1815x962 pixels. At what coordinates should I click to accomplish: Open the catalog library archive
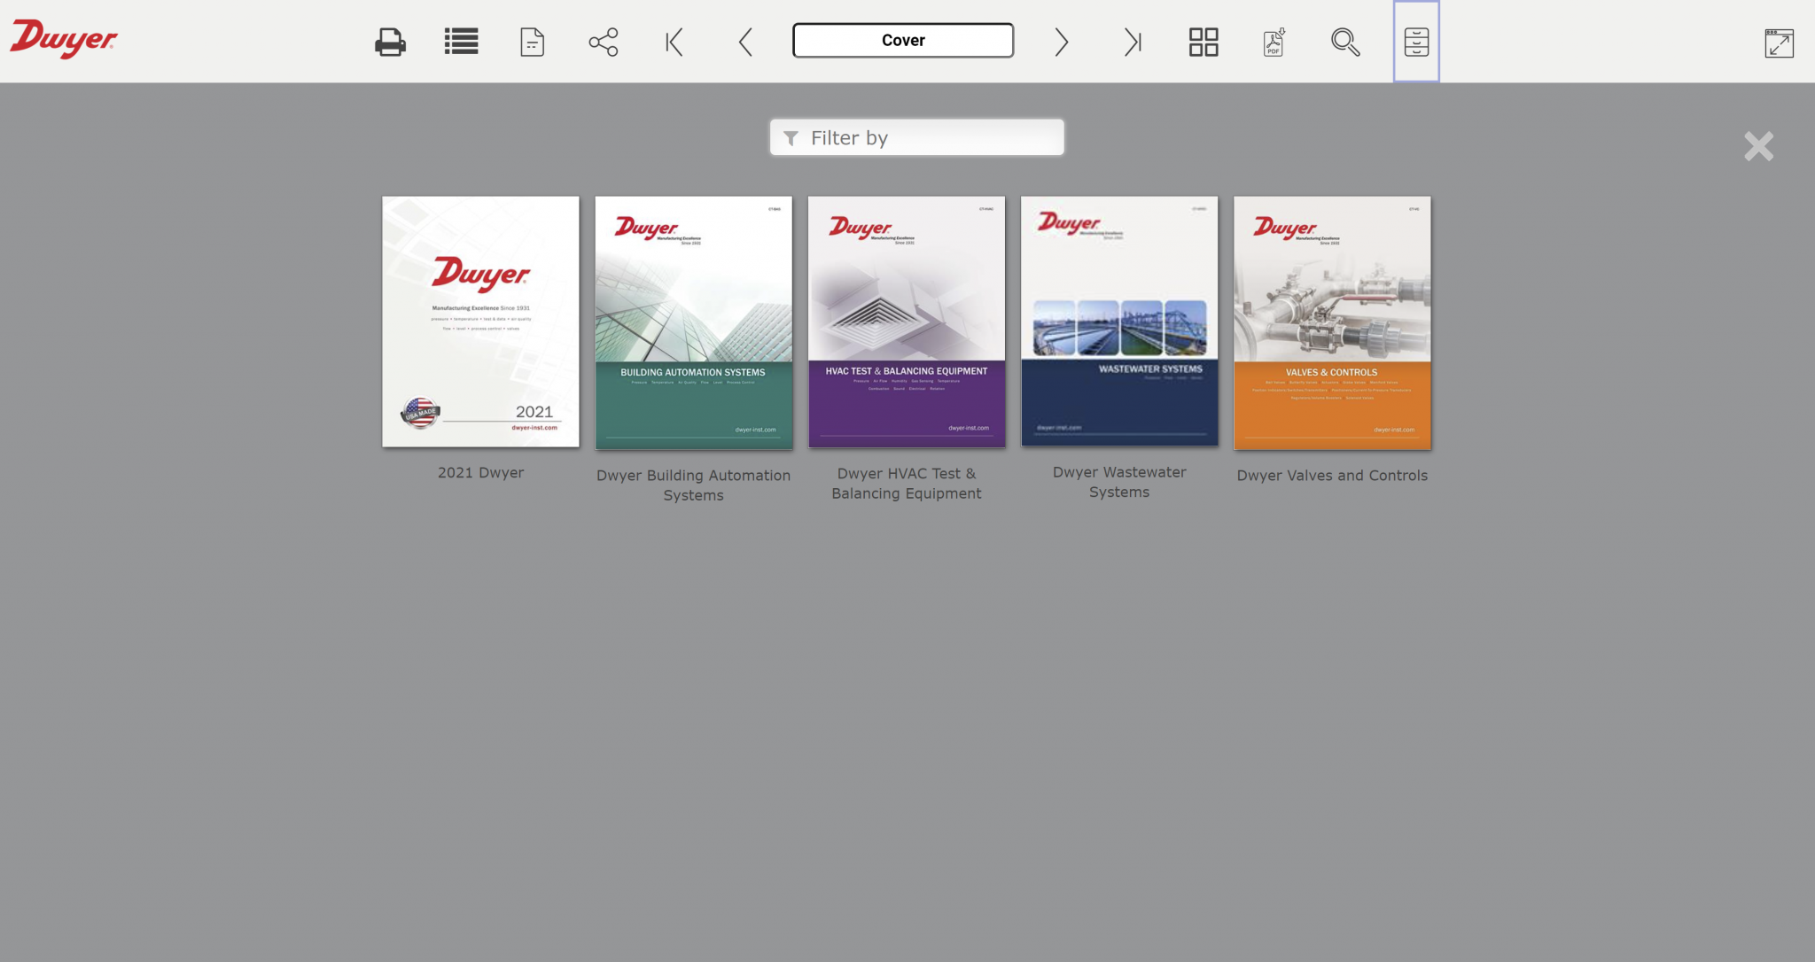point(1416,41)
